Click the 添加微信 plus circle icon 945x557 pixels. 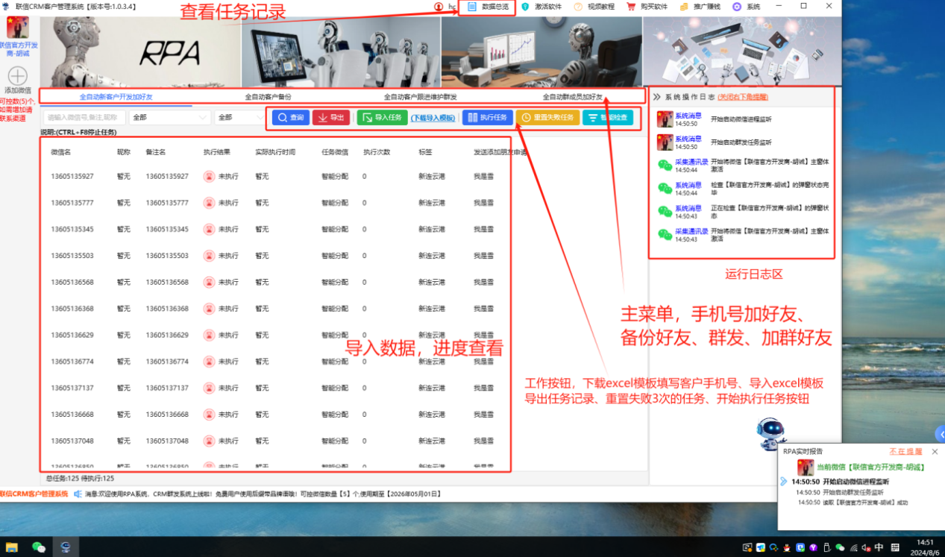pos(18,75)
